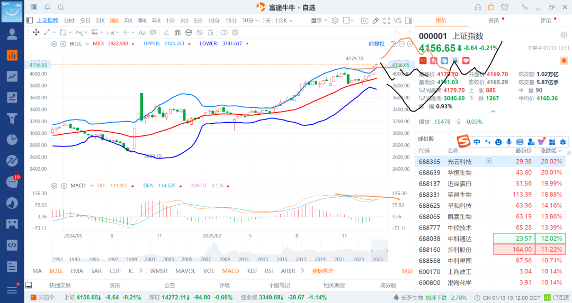Open the 显示 display dropdown

coord(319,21)
